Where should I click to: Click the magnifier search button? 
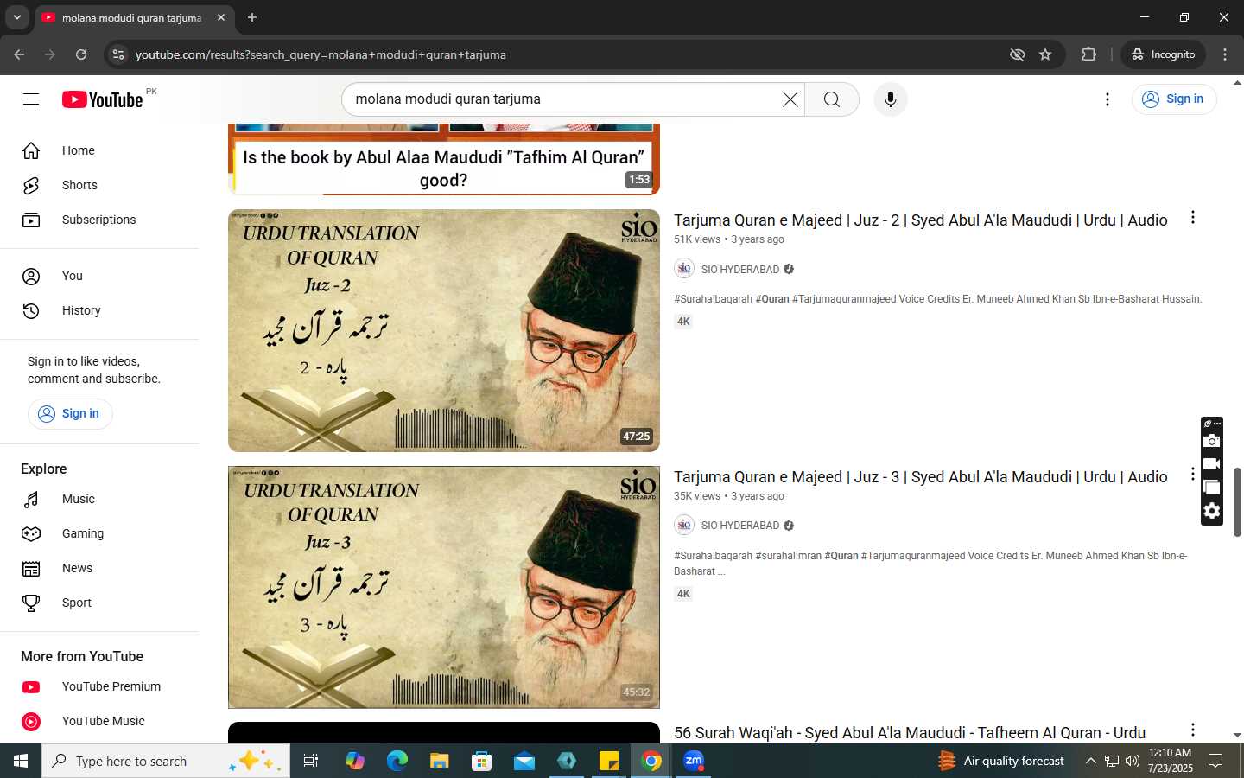coord(832,99)
